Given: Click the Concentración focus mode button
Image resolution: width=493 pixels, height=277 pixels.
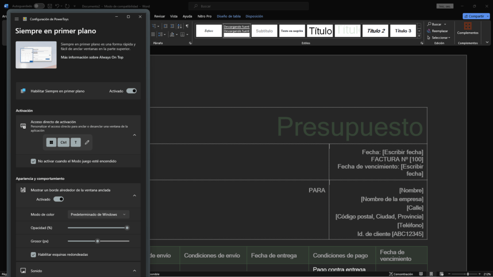Looking at the screenshot, I should [x=401, y=274].
